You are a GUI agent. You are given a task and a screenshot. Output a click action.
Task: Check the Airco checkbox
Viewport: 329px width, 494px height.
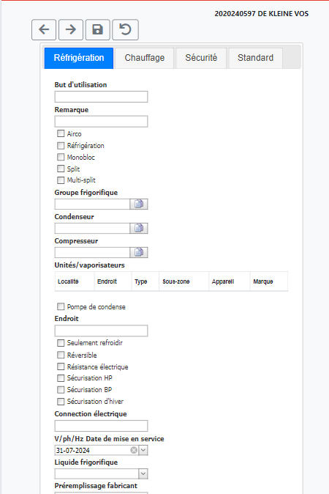tap(61, 133)
